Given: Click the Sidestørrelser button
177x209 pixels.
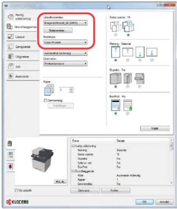Looking at the screenshot, I should coord(58,30).
